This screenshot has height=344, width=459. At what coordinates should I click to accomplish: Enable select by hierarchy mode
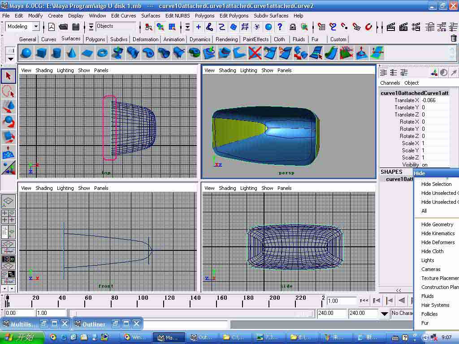pyautogui.click(x=149, y=27)
